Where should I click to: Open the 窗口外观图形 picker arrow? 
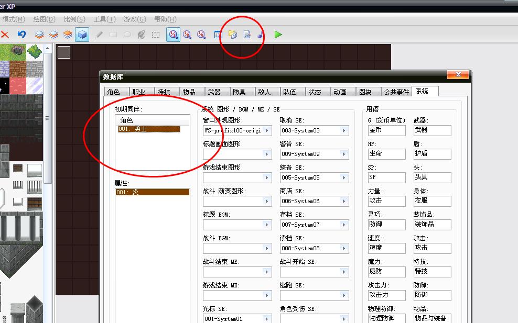(x=267, y=131)
